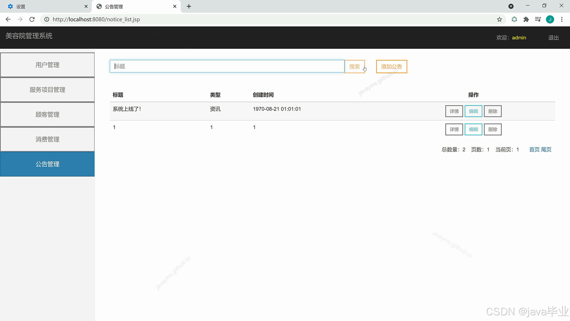Click the 类型 column header

(215, 95)
